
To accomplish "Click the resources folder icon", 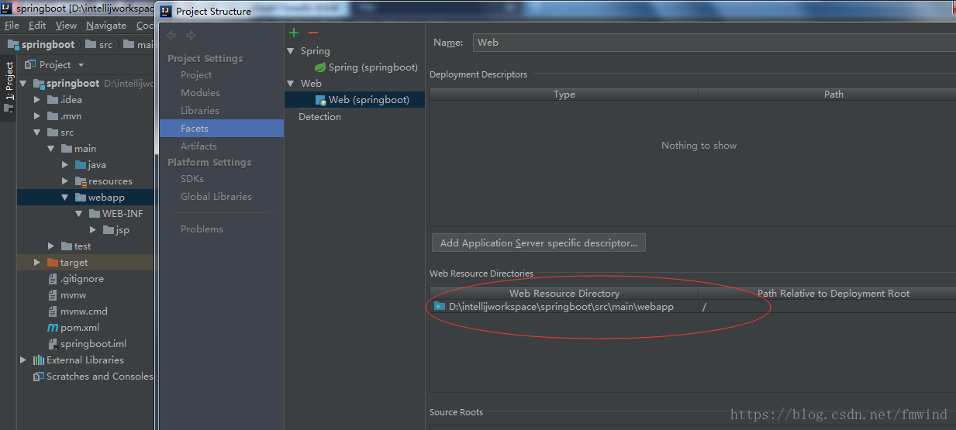I will click(81, 181).
